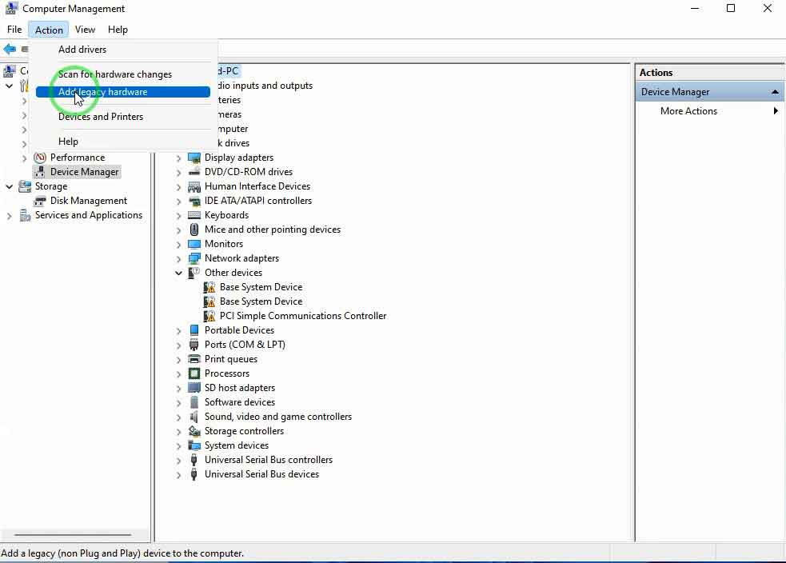Image resolution: width=786 pixels, height=563 pixels.
Task: Collapse the Other devices category
Action: pos(179,273)
